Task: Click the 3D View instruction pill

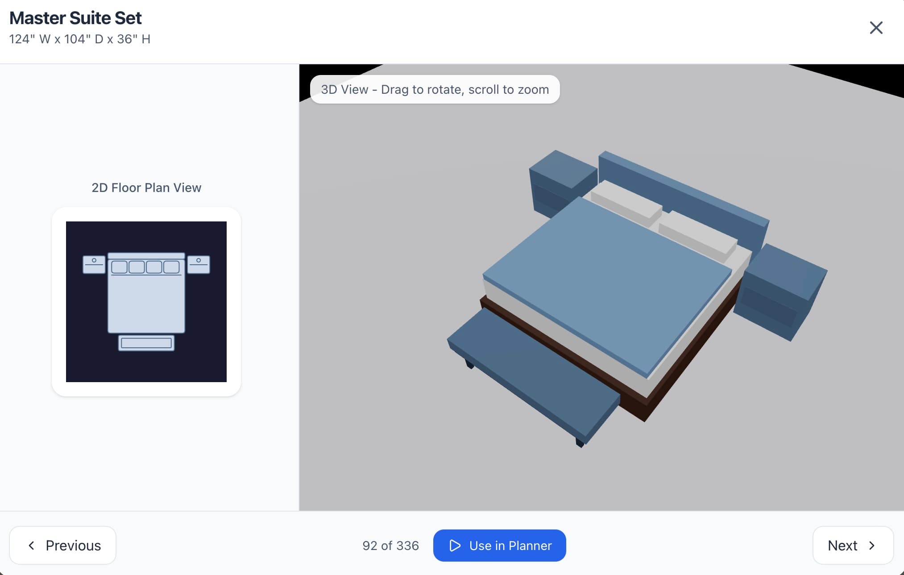Action: 435,89
